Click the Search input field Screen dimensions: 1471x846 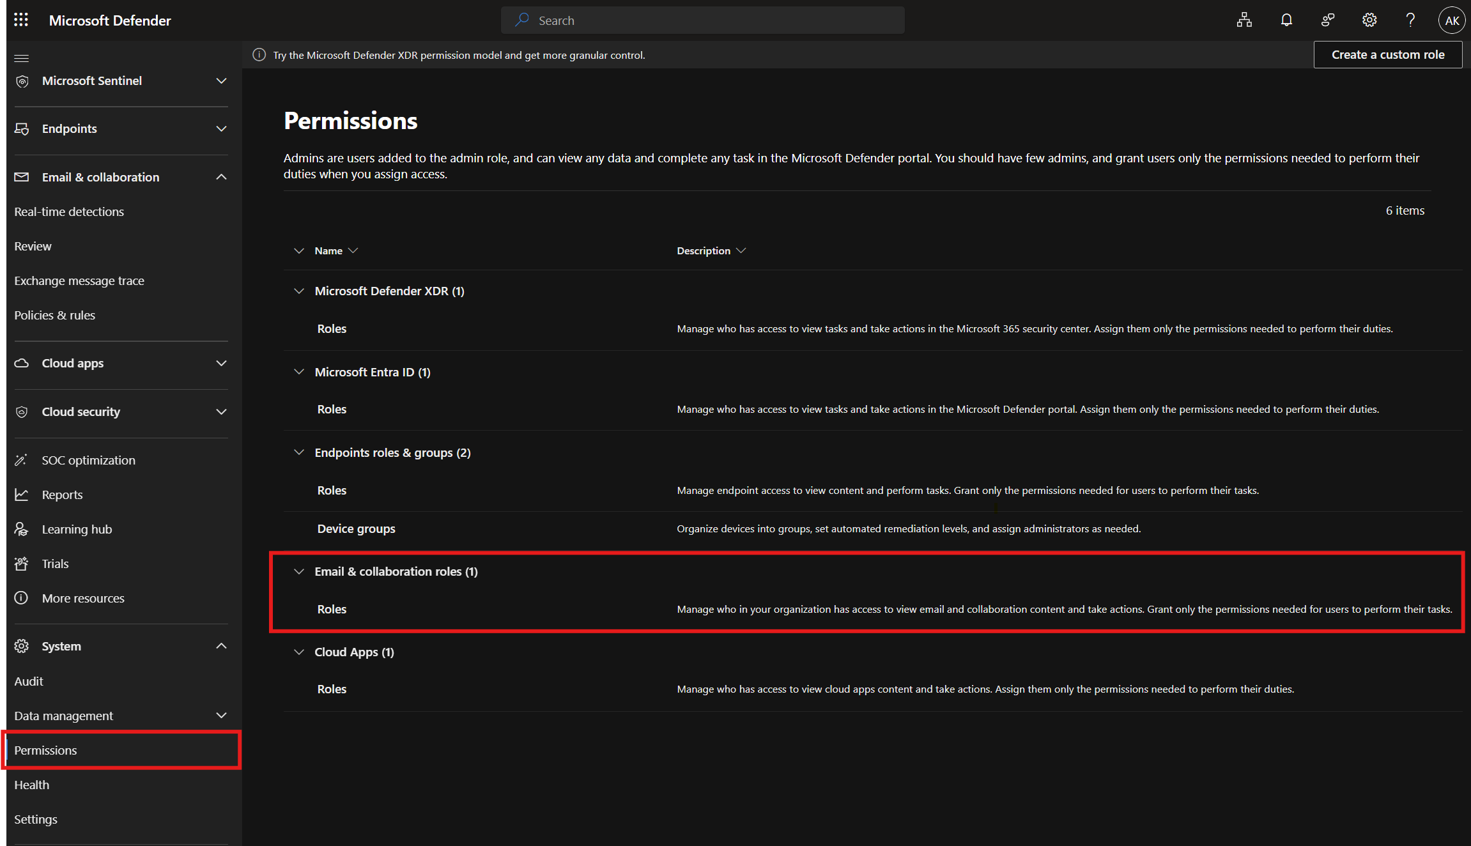point(703,20)
